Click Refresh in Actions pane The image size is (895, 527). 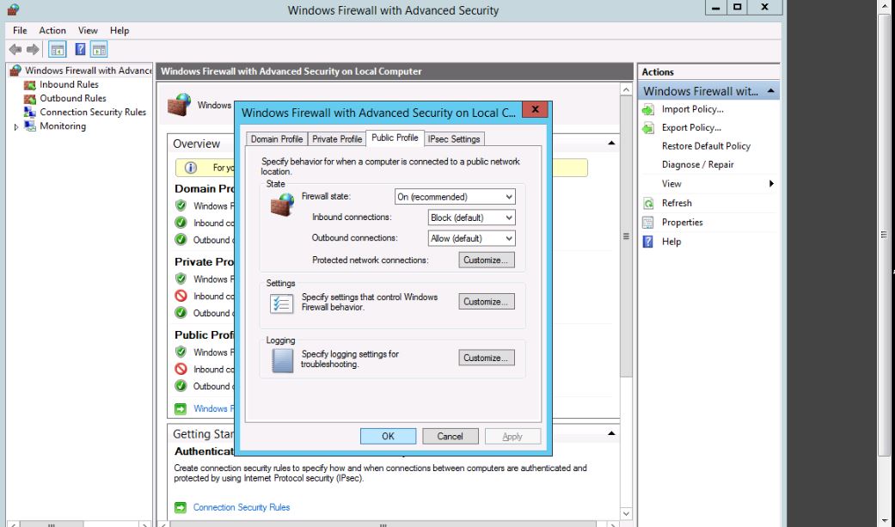click(677, 203)
